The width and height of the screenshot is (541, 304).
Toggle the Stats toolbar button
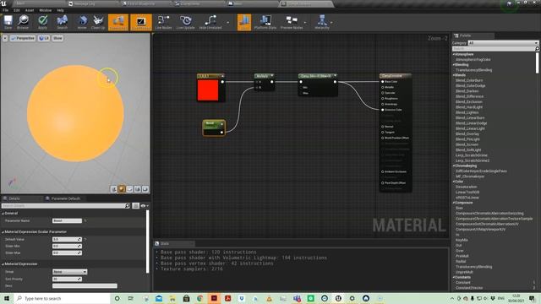click(x=244, y=23)
